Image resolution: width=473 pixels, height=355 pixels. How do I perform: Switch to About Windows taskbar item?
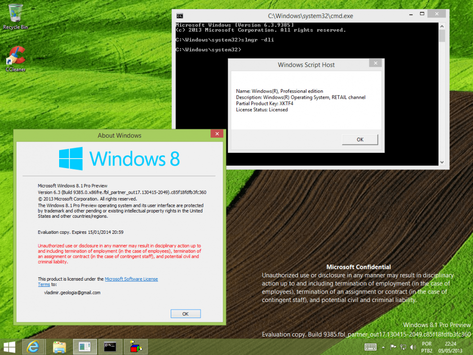coord(85,347)
